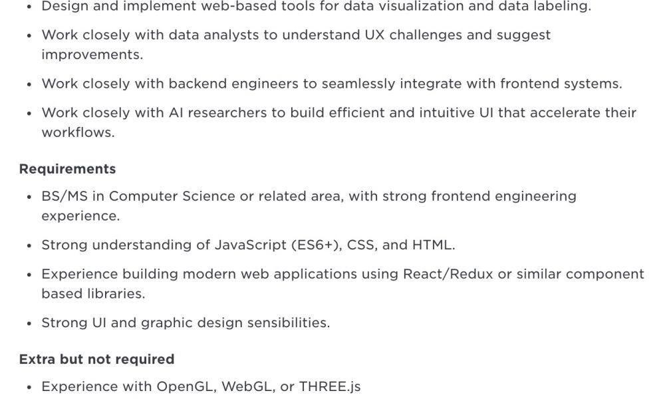Click the UI and graphic design sensibilities line
This screenshot has height=399, width=665.
[186, 323]
